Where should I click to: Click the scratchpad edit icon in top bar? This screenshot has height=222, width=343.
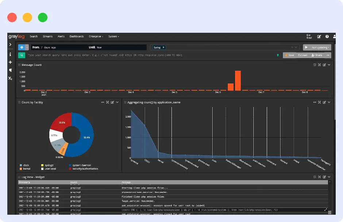pyautogui.click(x=319, y=37)
